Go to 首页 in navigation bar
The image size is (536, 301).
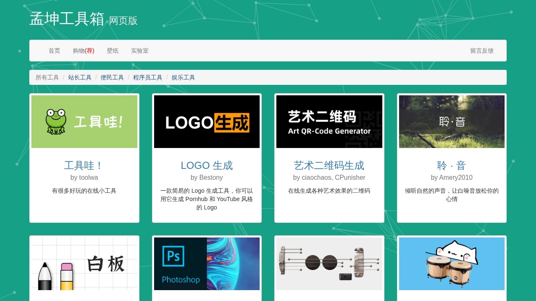pyautogui.click(x=54, y=51)
